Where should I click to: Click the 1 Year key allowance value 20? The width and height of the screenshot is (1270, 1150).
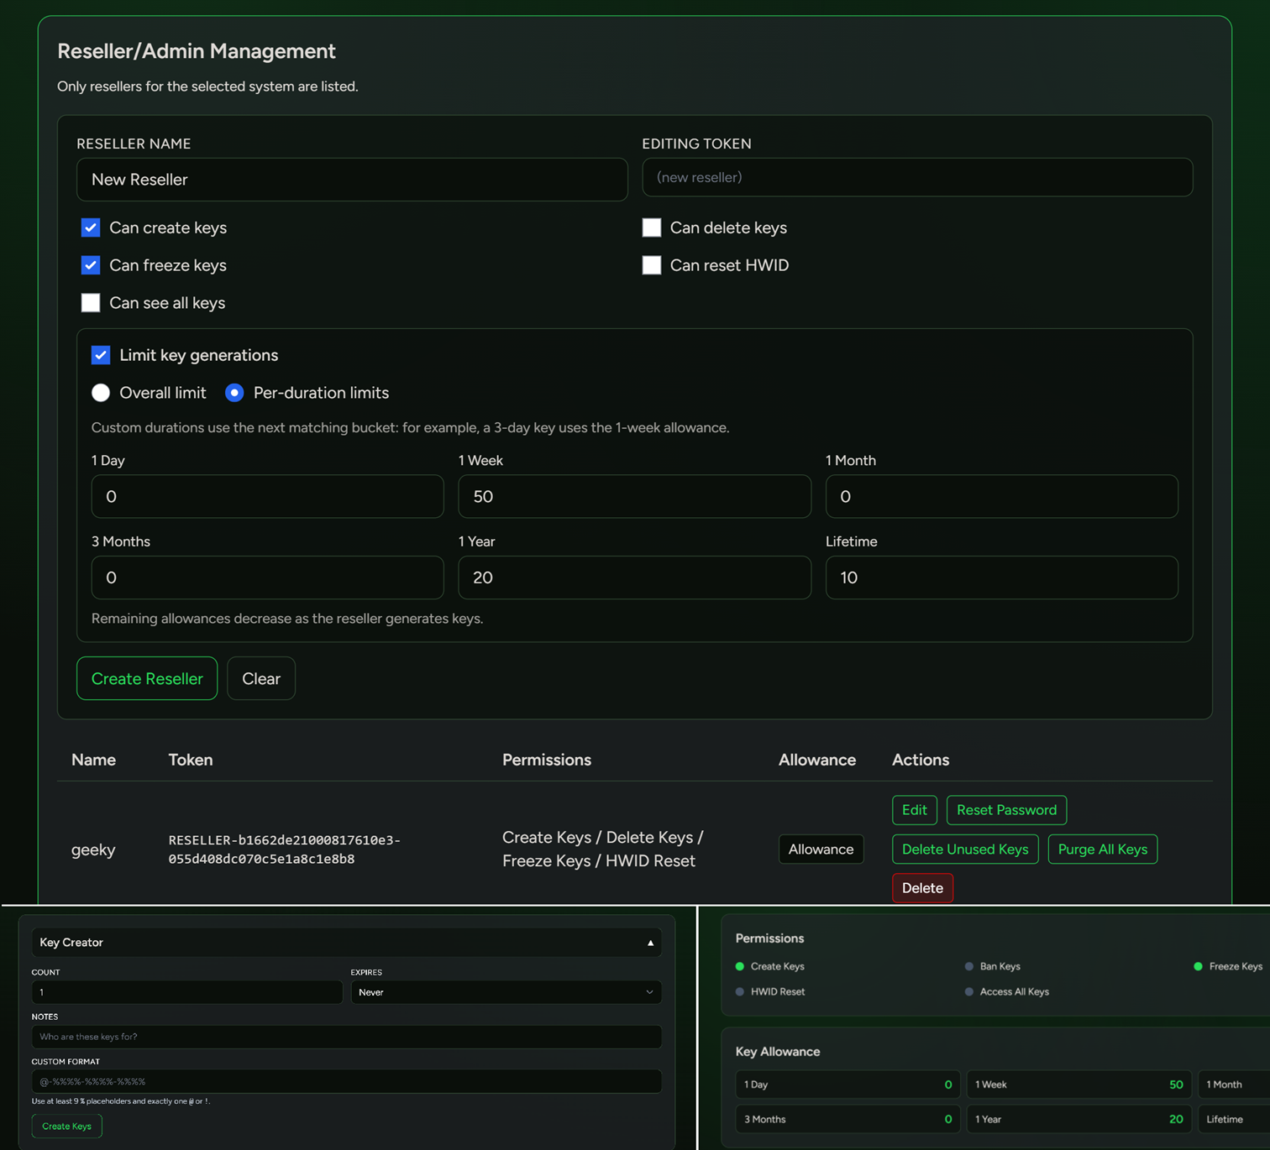click(x=1176, y=1119)
